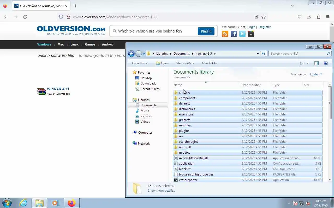The image size is (334, 208).
Task: Open a new Firefox tab with plus
Action: (75, 6)
